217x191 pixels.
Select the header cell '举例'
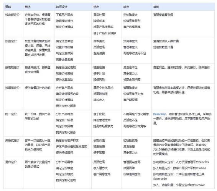pyautogui.click(x=156, y=7)
